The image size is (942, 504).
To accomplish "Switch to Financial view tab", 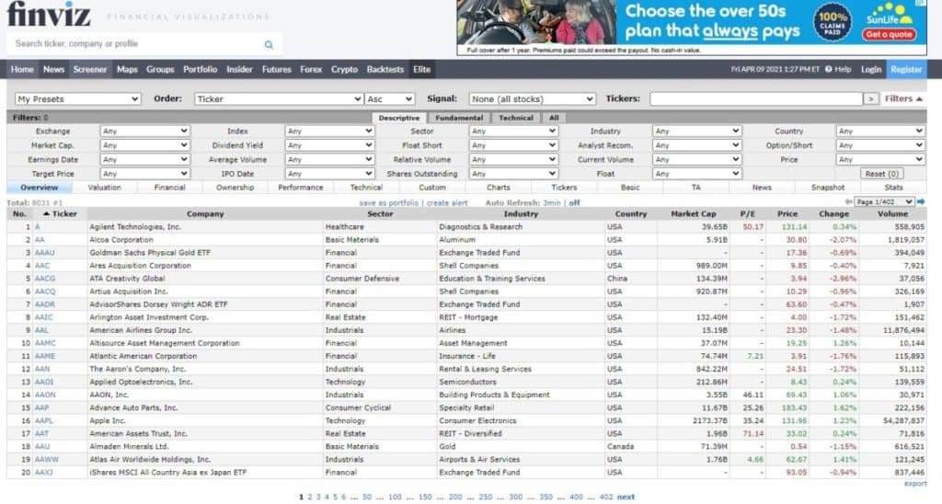I will click(169, 188).
